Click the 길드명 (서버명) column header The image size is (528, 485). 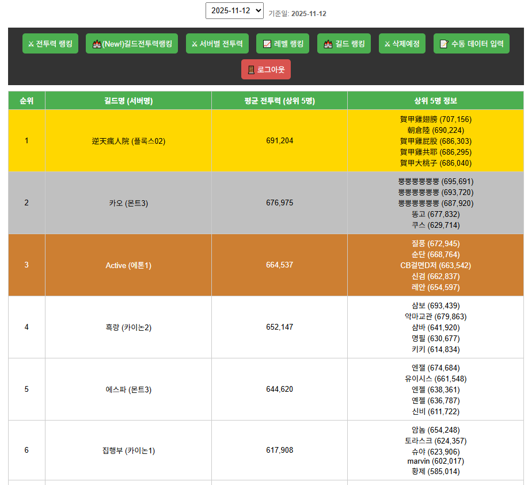pyautogui.click(x=128, y=101)
